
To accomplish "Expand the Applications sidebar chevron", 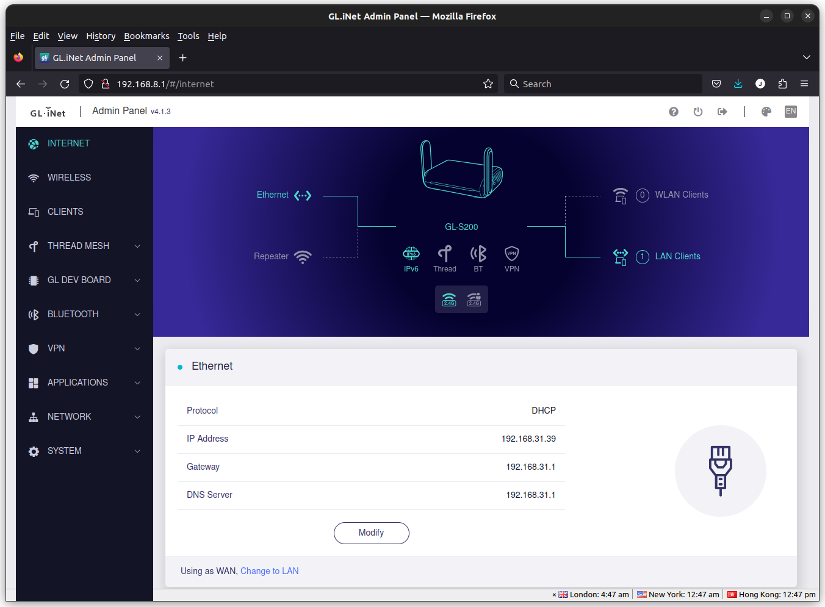I will (137, 383).
